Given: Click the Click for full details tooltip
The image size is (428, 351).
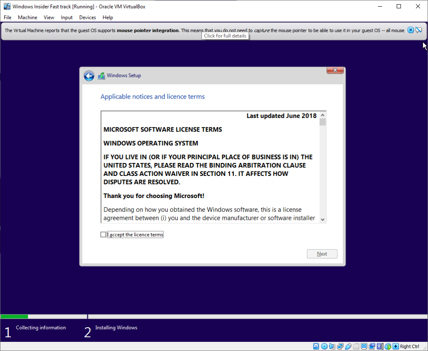Looking at the screenshot, I should [225, 36].
